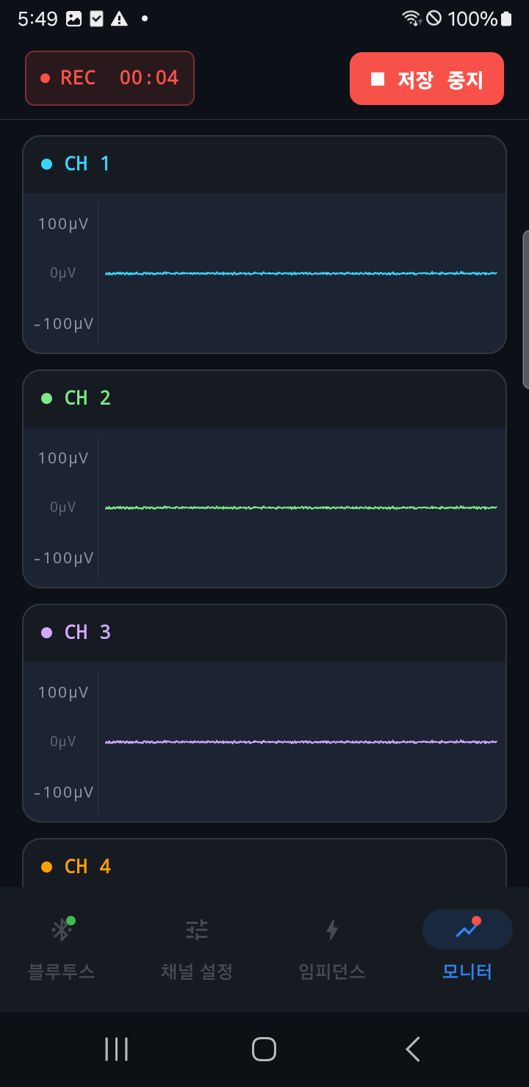Screen dimensions: 529x1087
Task: Tap the warning triangle in status bar
Action: [x=119, y=19]
